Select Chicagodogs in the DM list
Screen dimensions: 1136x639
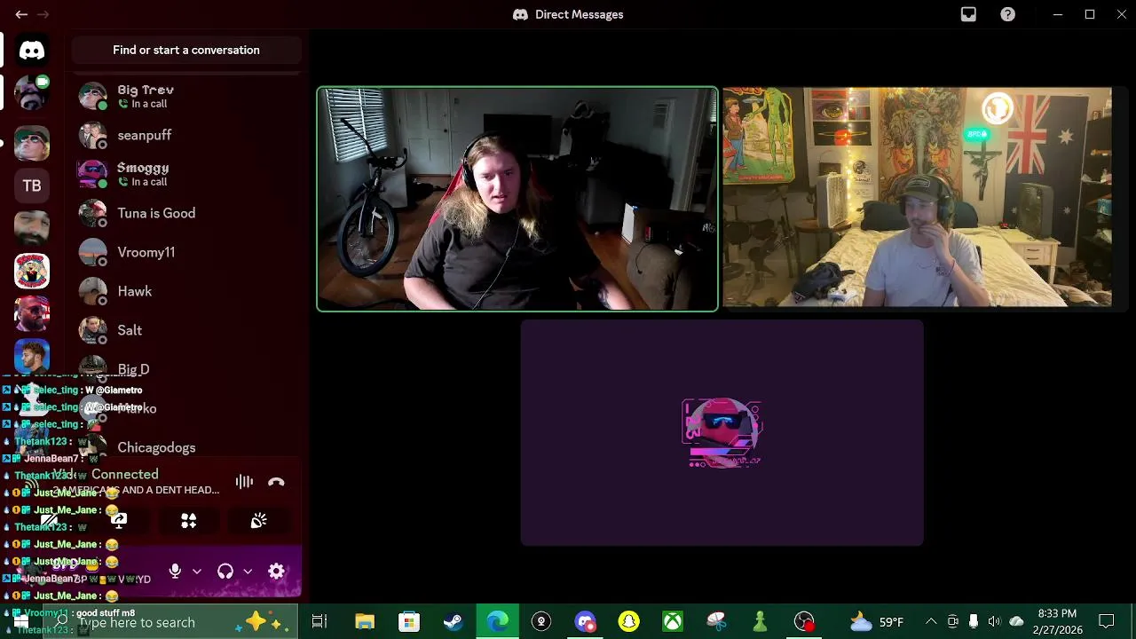click(186, 447)
